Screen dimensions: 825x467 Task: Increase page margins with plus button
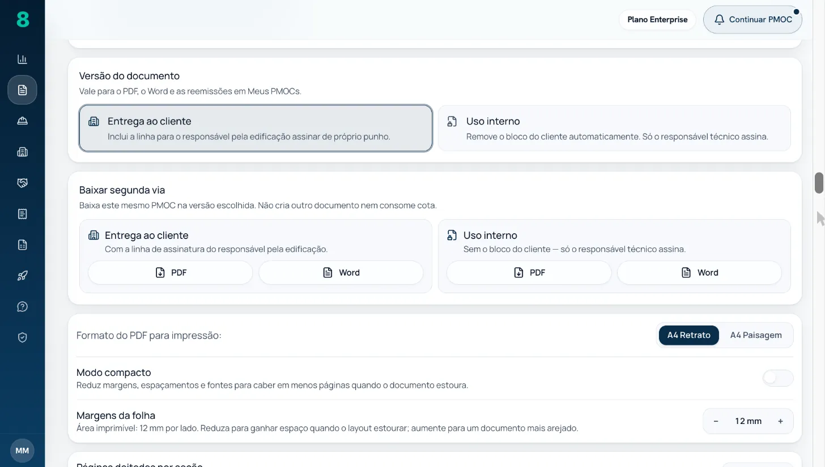click(780, 421)
